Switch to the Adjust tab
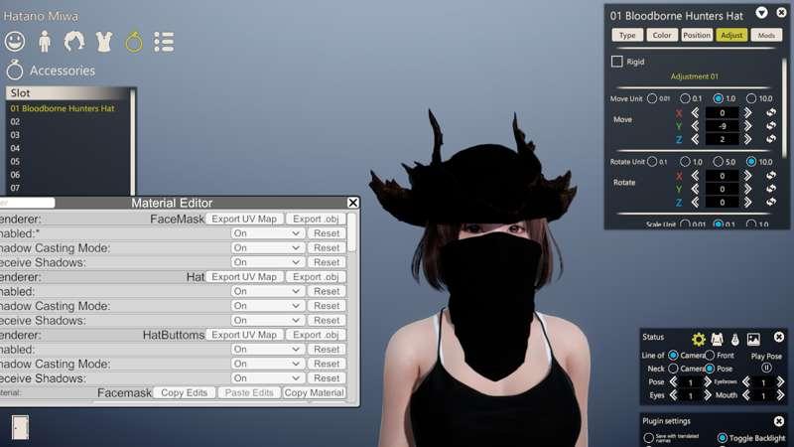This screenshot has height=447, width=794. 731,35
